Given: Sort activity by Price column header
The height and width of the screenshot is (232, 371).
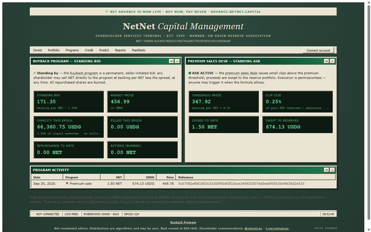Looking at the screenshot, I should click(166, 177).
